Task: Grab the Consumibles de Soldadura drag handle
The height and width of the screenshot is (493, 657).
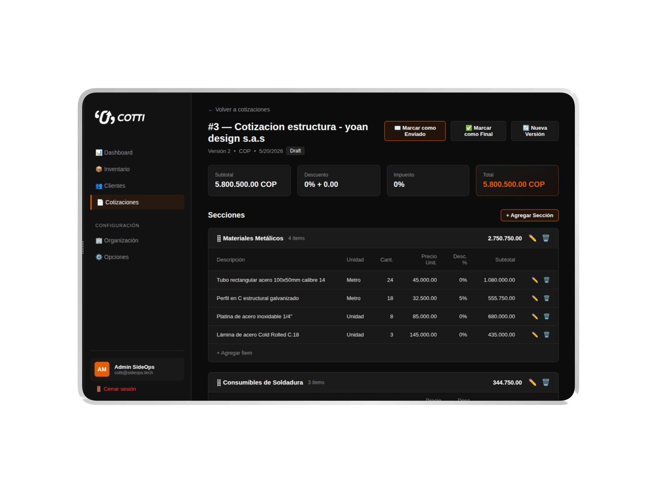Action: (219, 382)
